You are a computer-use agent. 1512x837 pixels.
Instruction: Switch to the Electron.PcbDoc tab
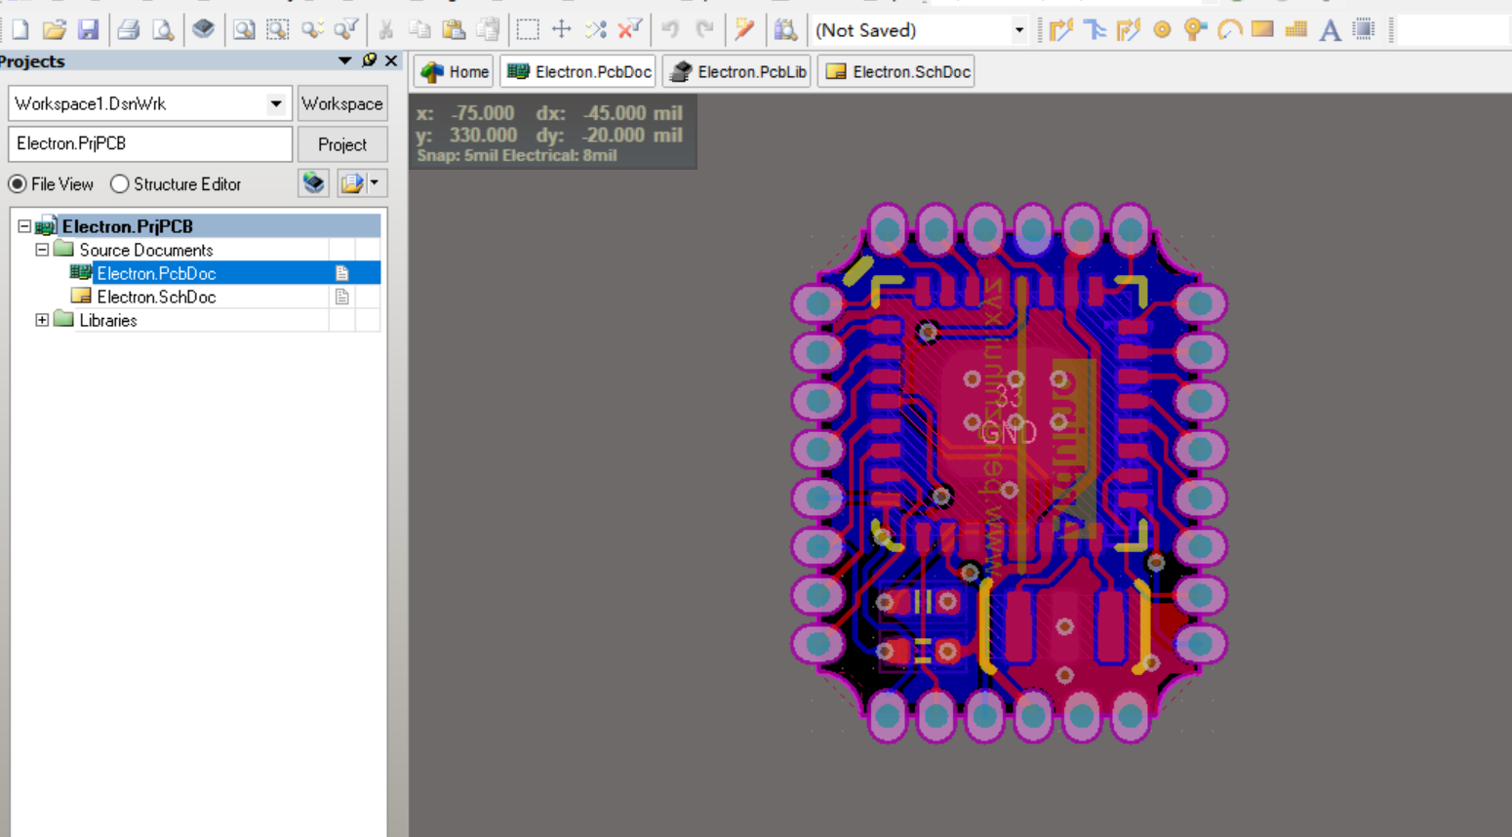click(578, 71)
